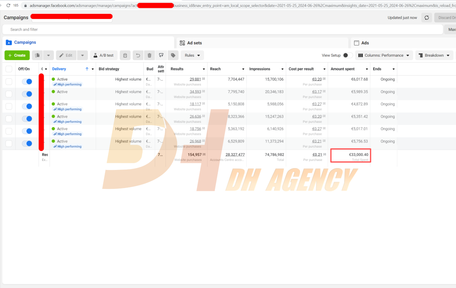Turn off the first campaign's toggle
This screenshot has width=456, height=288.
point(27,82)
